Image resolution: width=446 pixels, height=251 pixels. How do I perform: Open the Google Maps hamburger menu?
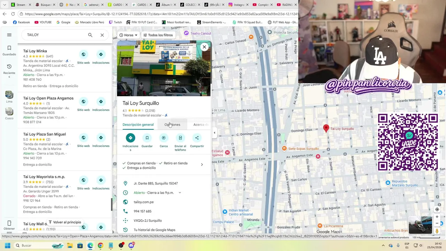tap(9, 35)
